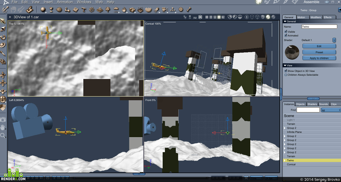This screenshot has height=182, width=341.
Task: Insert a plant with the tree icon
Action: (x=108, y=10)
